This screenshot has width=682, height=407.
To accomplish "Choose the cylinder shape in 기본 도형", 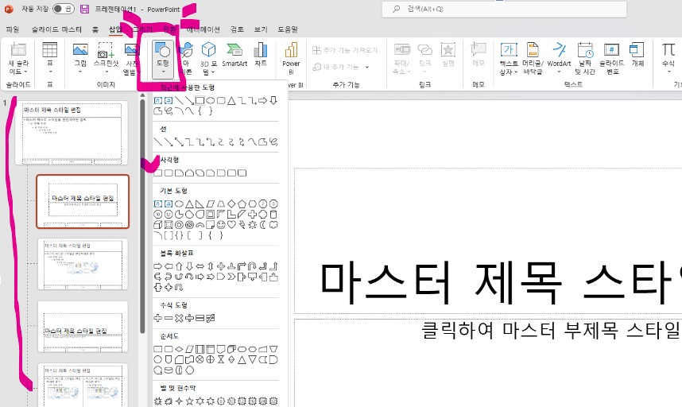I will 273,215.
